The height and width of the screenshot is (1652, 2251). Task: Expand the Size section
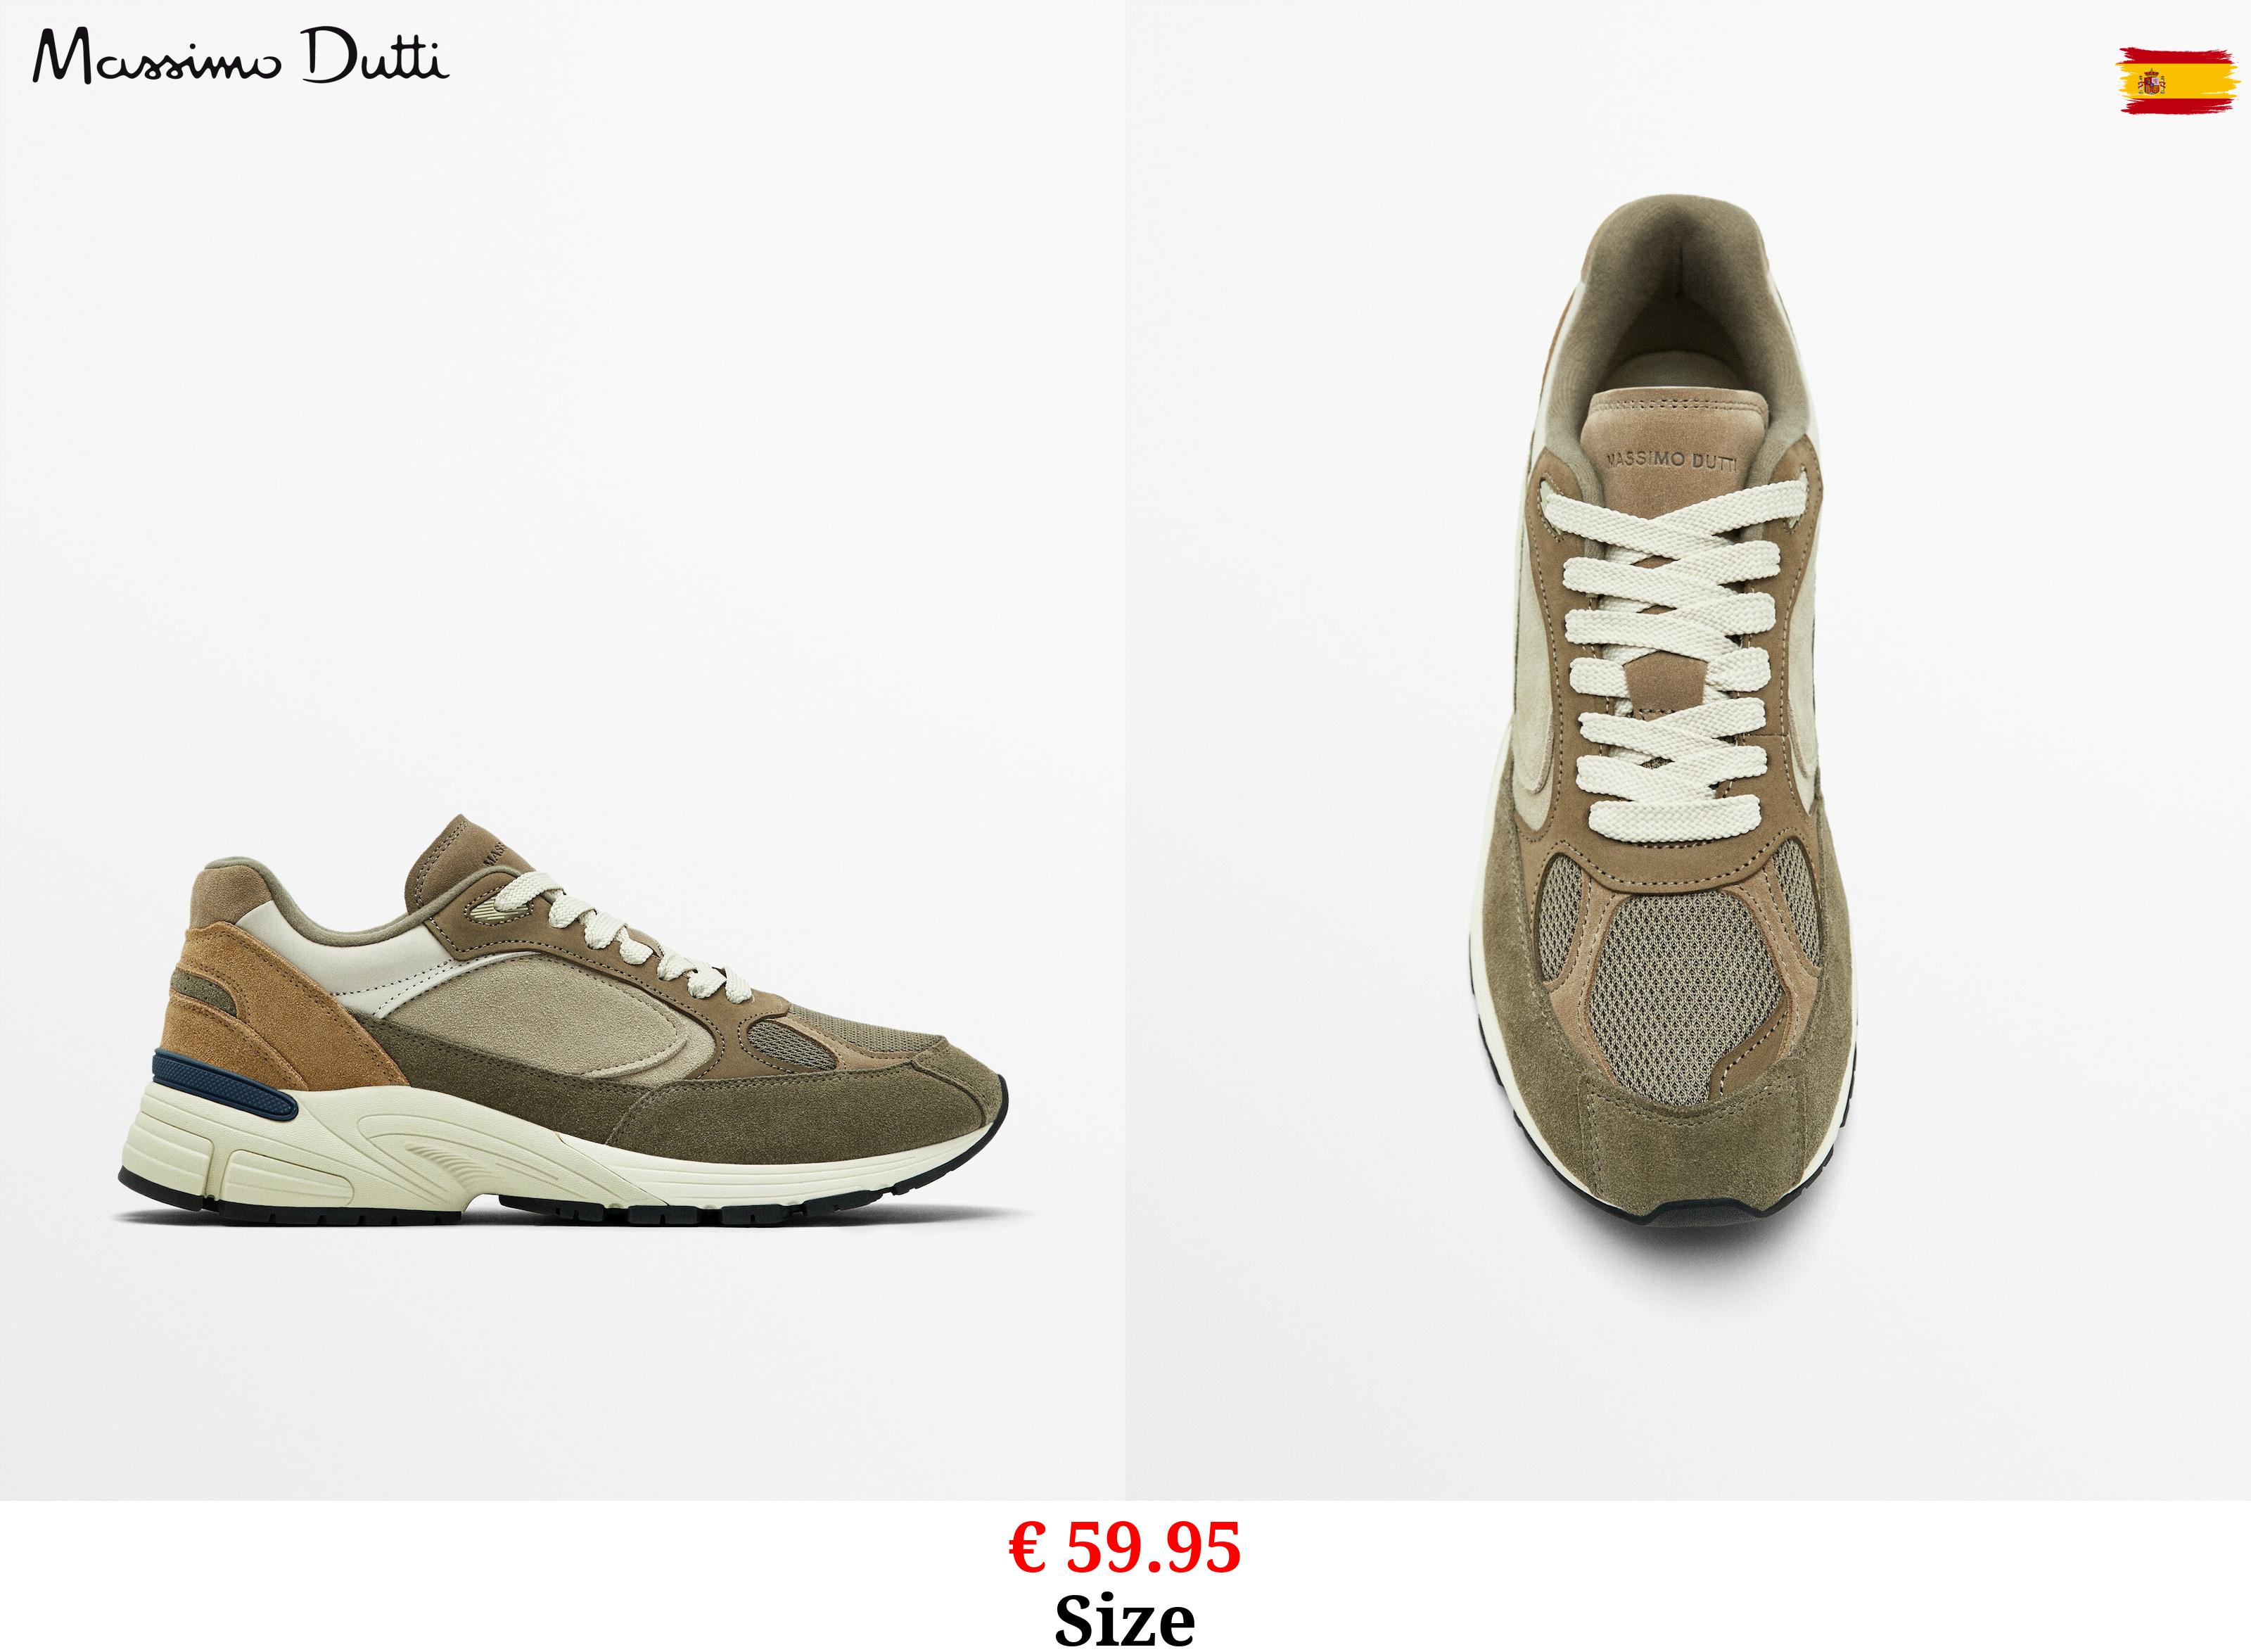click(1125, 1619)
